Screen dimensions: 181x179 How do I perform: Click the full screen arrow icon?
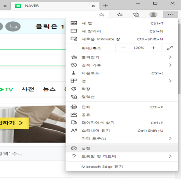(170, 48)
